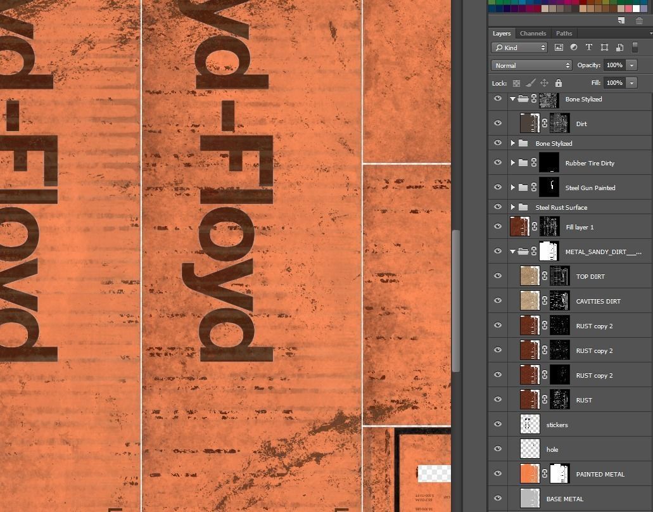Image resolution: width=653 pixels, height=512 pixels.
Task: Switch to the Layers tab
Action: 502,34
